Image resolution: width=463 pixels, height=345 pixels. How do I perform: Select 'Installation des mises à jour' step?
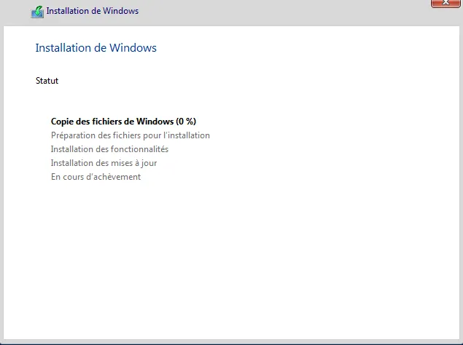pyautogui.click(x=104, y=163)
